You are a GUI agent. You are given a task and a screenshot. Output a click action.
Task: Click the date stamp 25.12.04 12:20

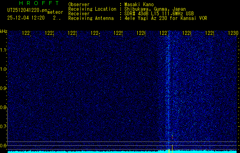26,18
